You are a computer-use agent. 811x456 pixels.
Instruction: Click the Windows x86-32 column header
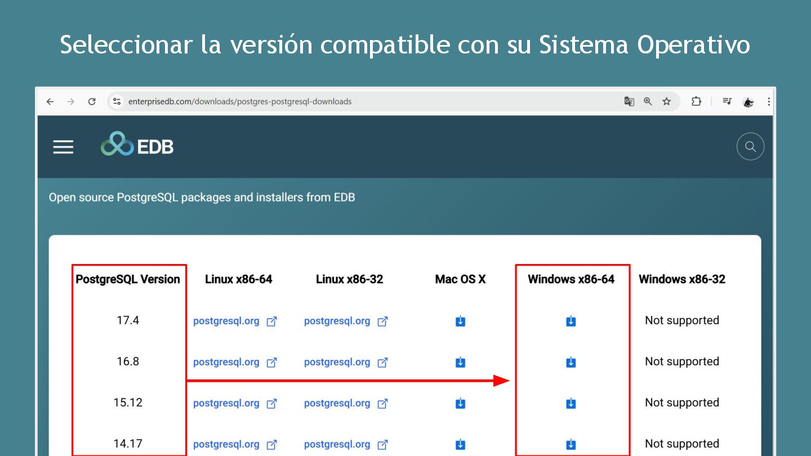[682, 279]
